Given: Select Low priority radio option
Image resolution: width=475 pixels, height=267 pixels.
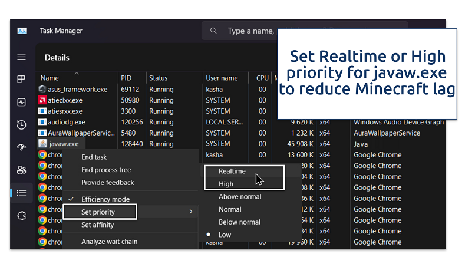Looking at the screenshot, I should click(225, 235).
